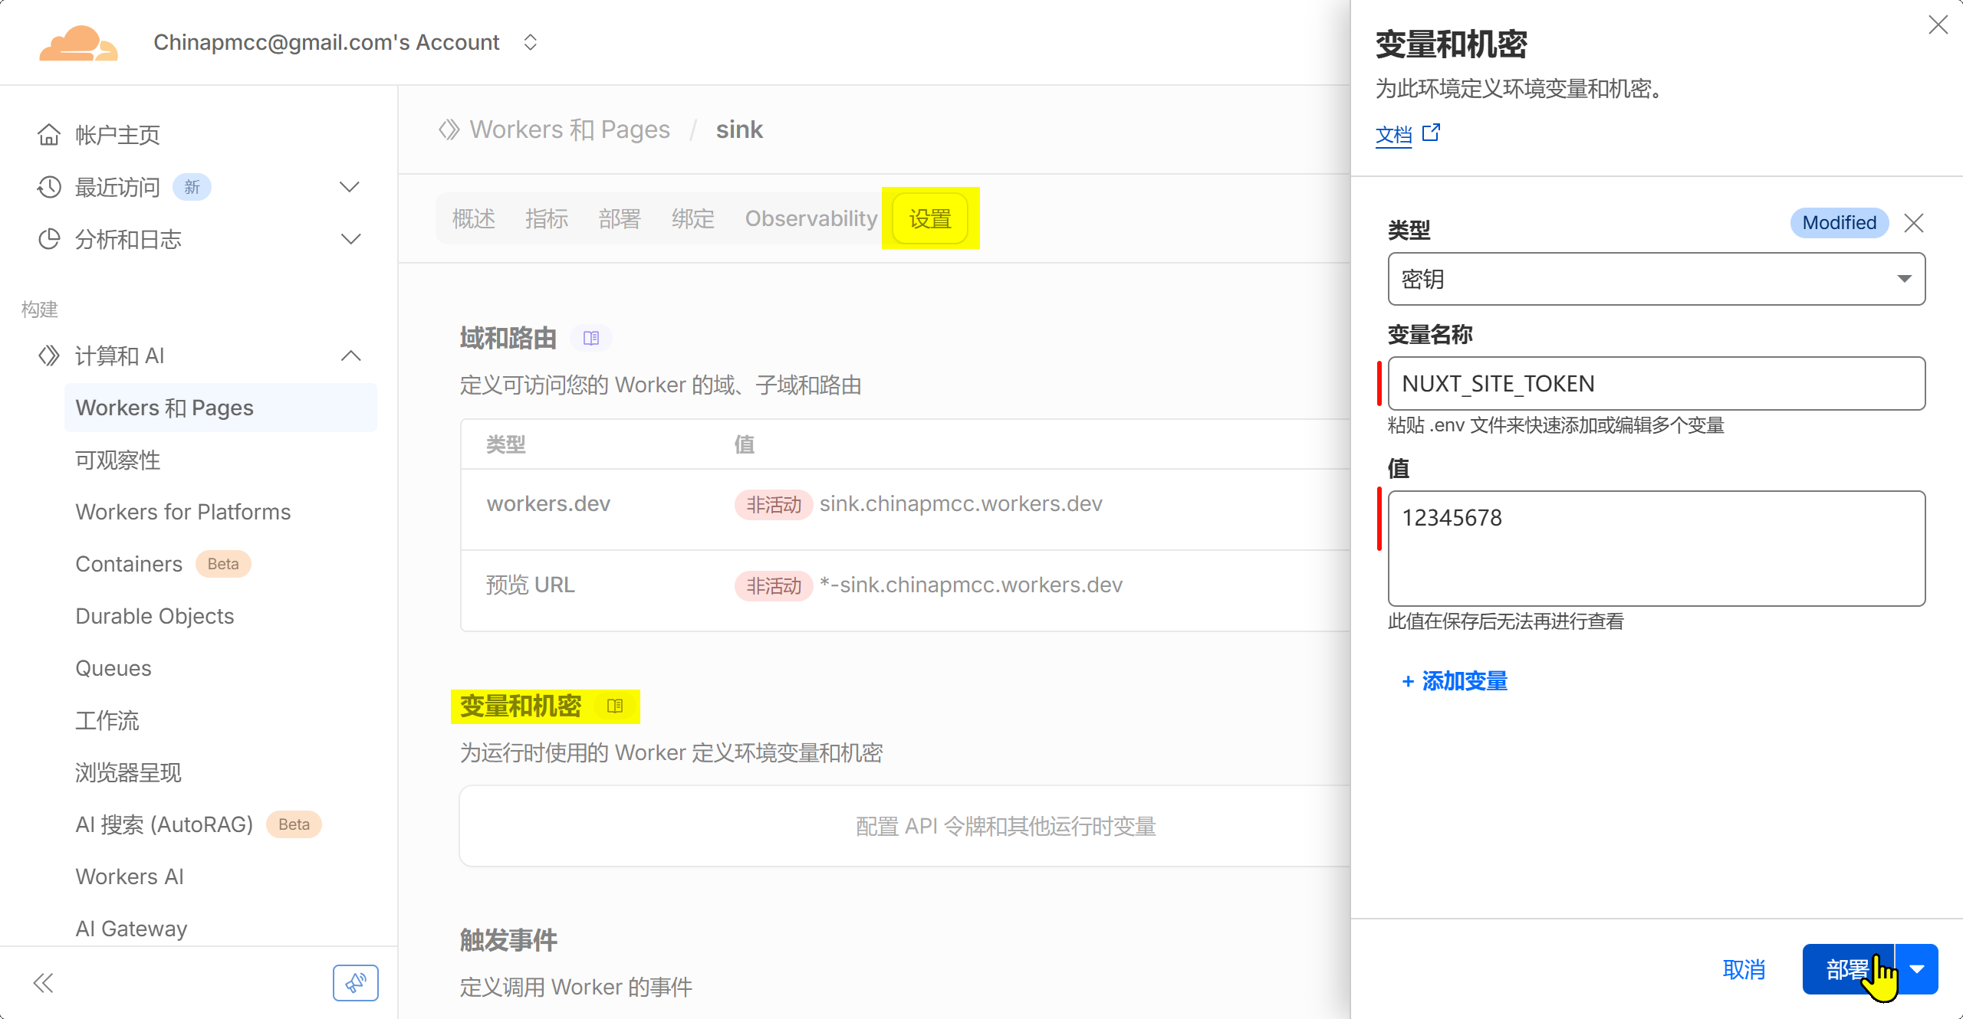Click the analytics pie chart icon
This screenshot has width=1963, height=1019.
click(49, 239)
